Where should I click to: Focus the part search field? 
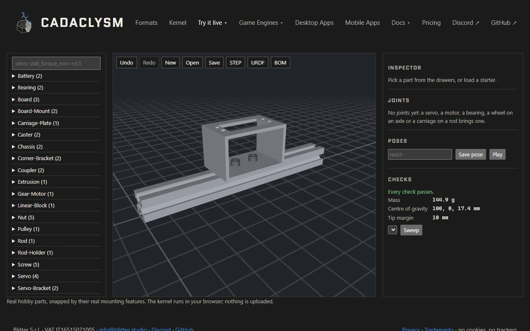coord(56,63)
